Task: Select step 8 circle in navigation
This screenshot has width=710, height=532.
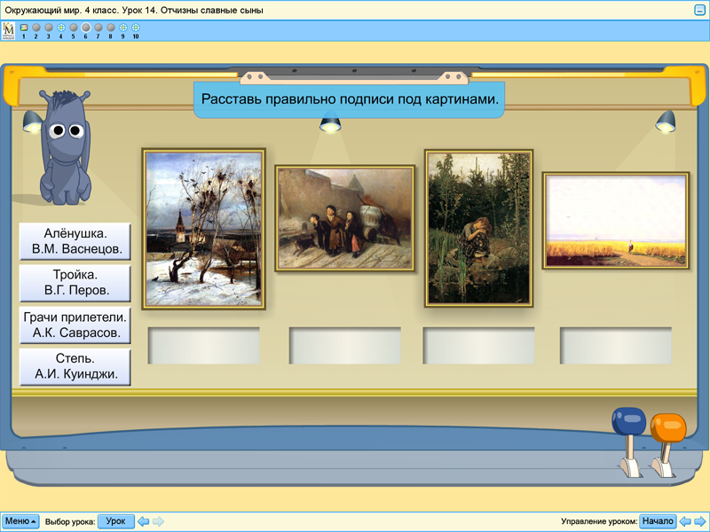Action: pyautogui.click(x=111, y=27)
